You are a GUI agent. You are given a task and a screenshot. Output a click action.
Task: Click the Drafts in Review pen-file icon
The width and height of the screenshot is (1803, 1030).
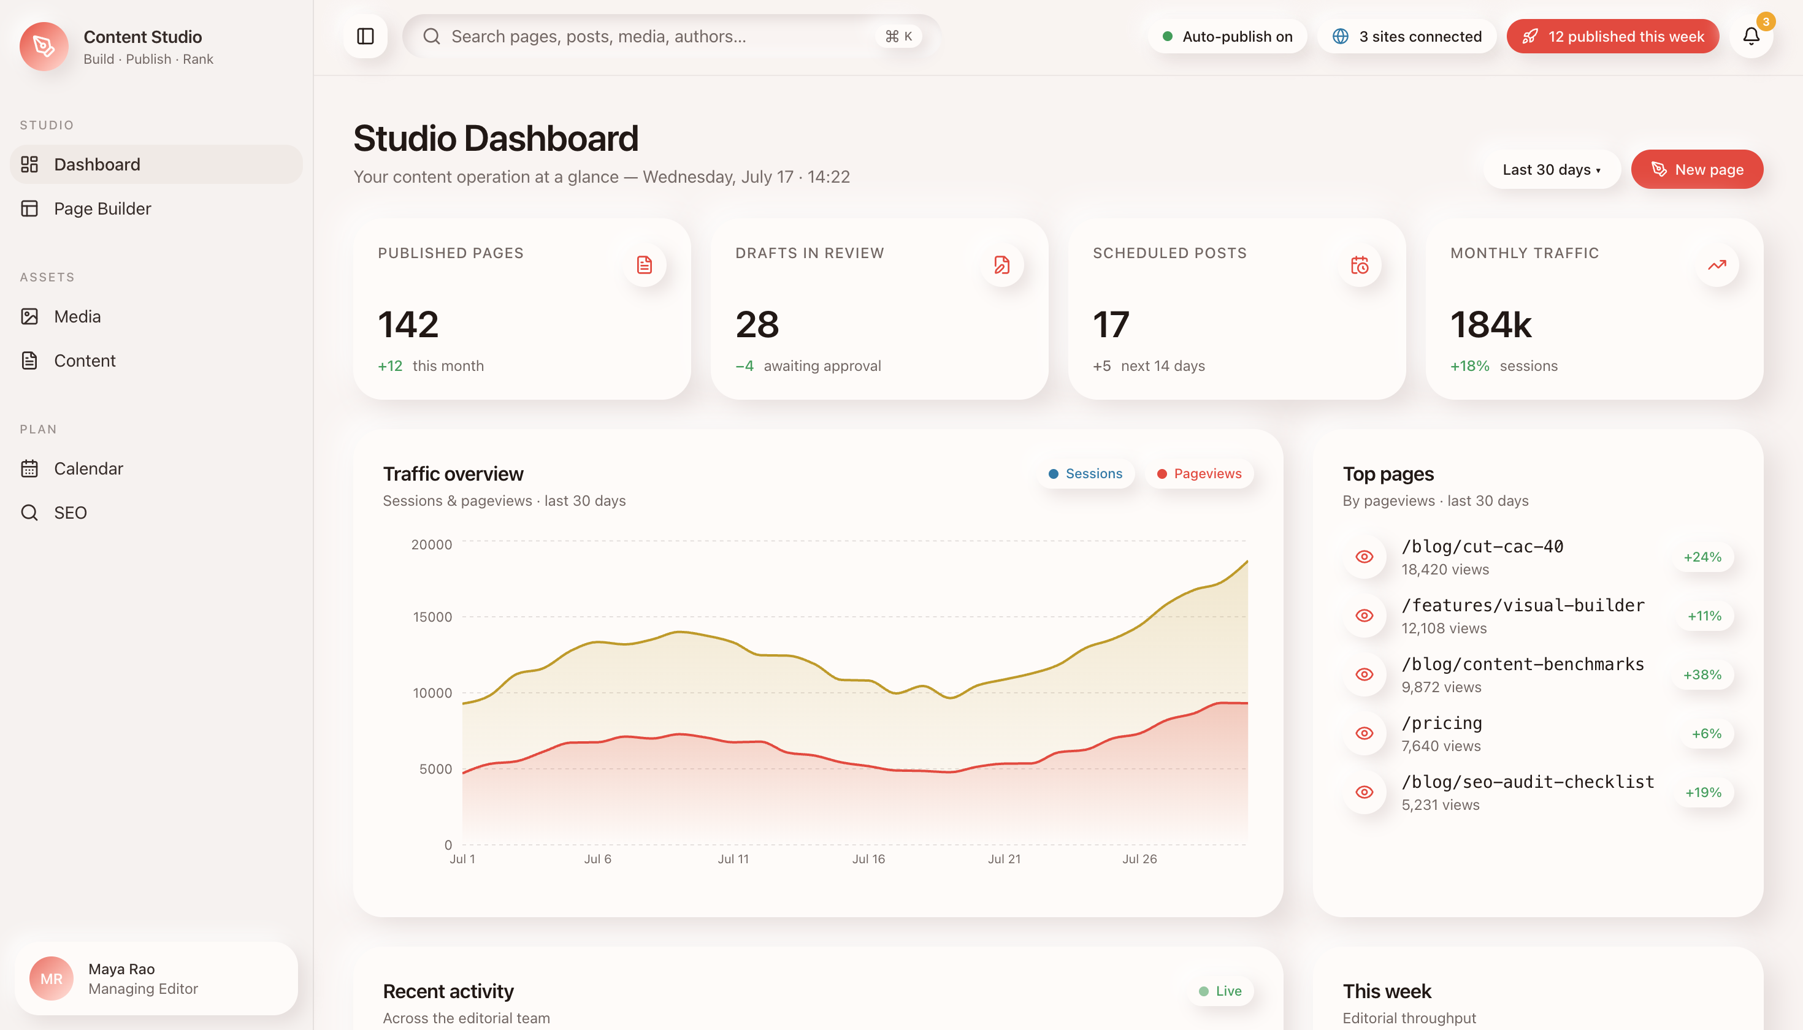pyautogui.click(x=1001, y=265)
